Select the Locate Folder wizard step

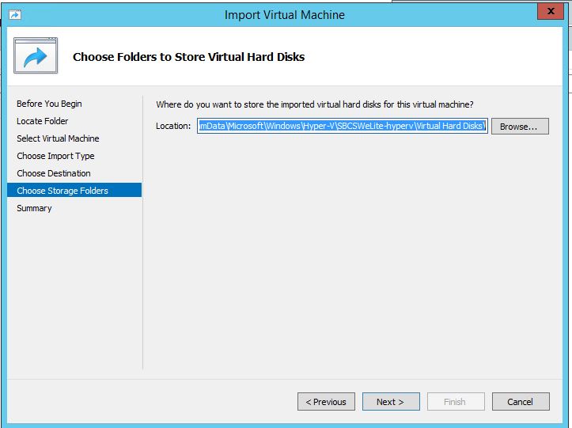[x=43, y=121]
